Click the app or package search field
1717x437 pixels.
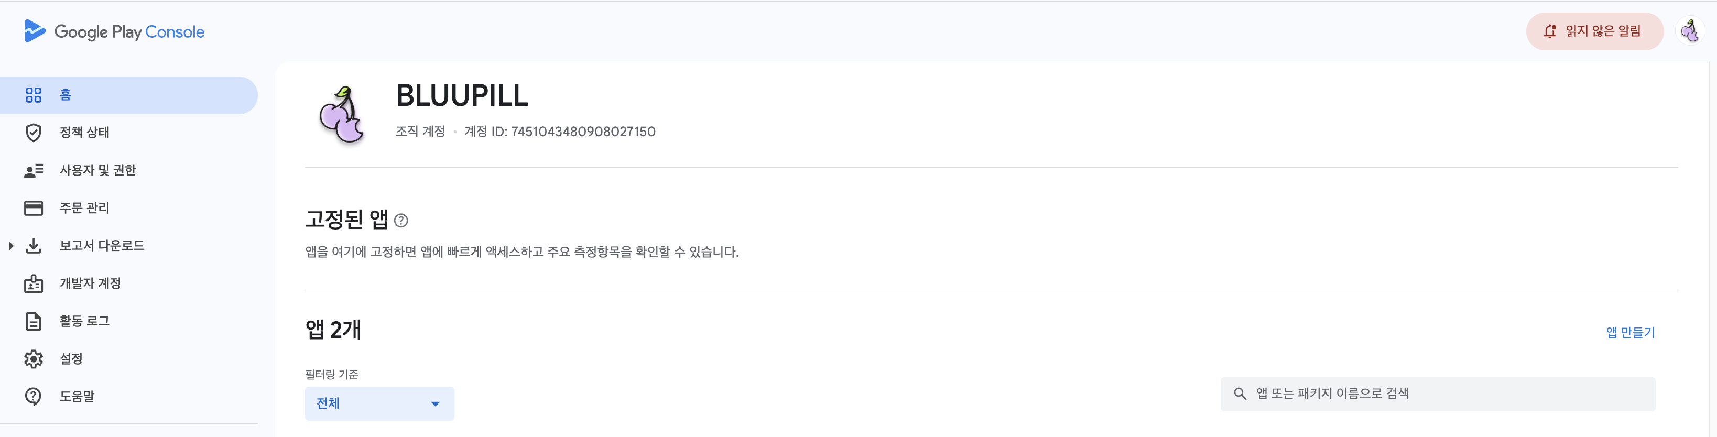click(1437, 393)
